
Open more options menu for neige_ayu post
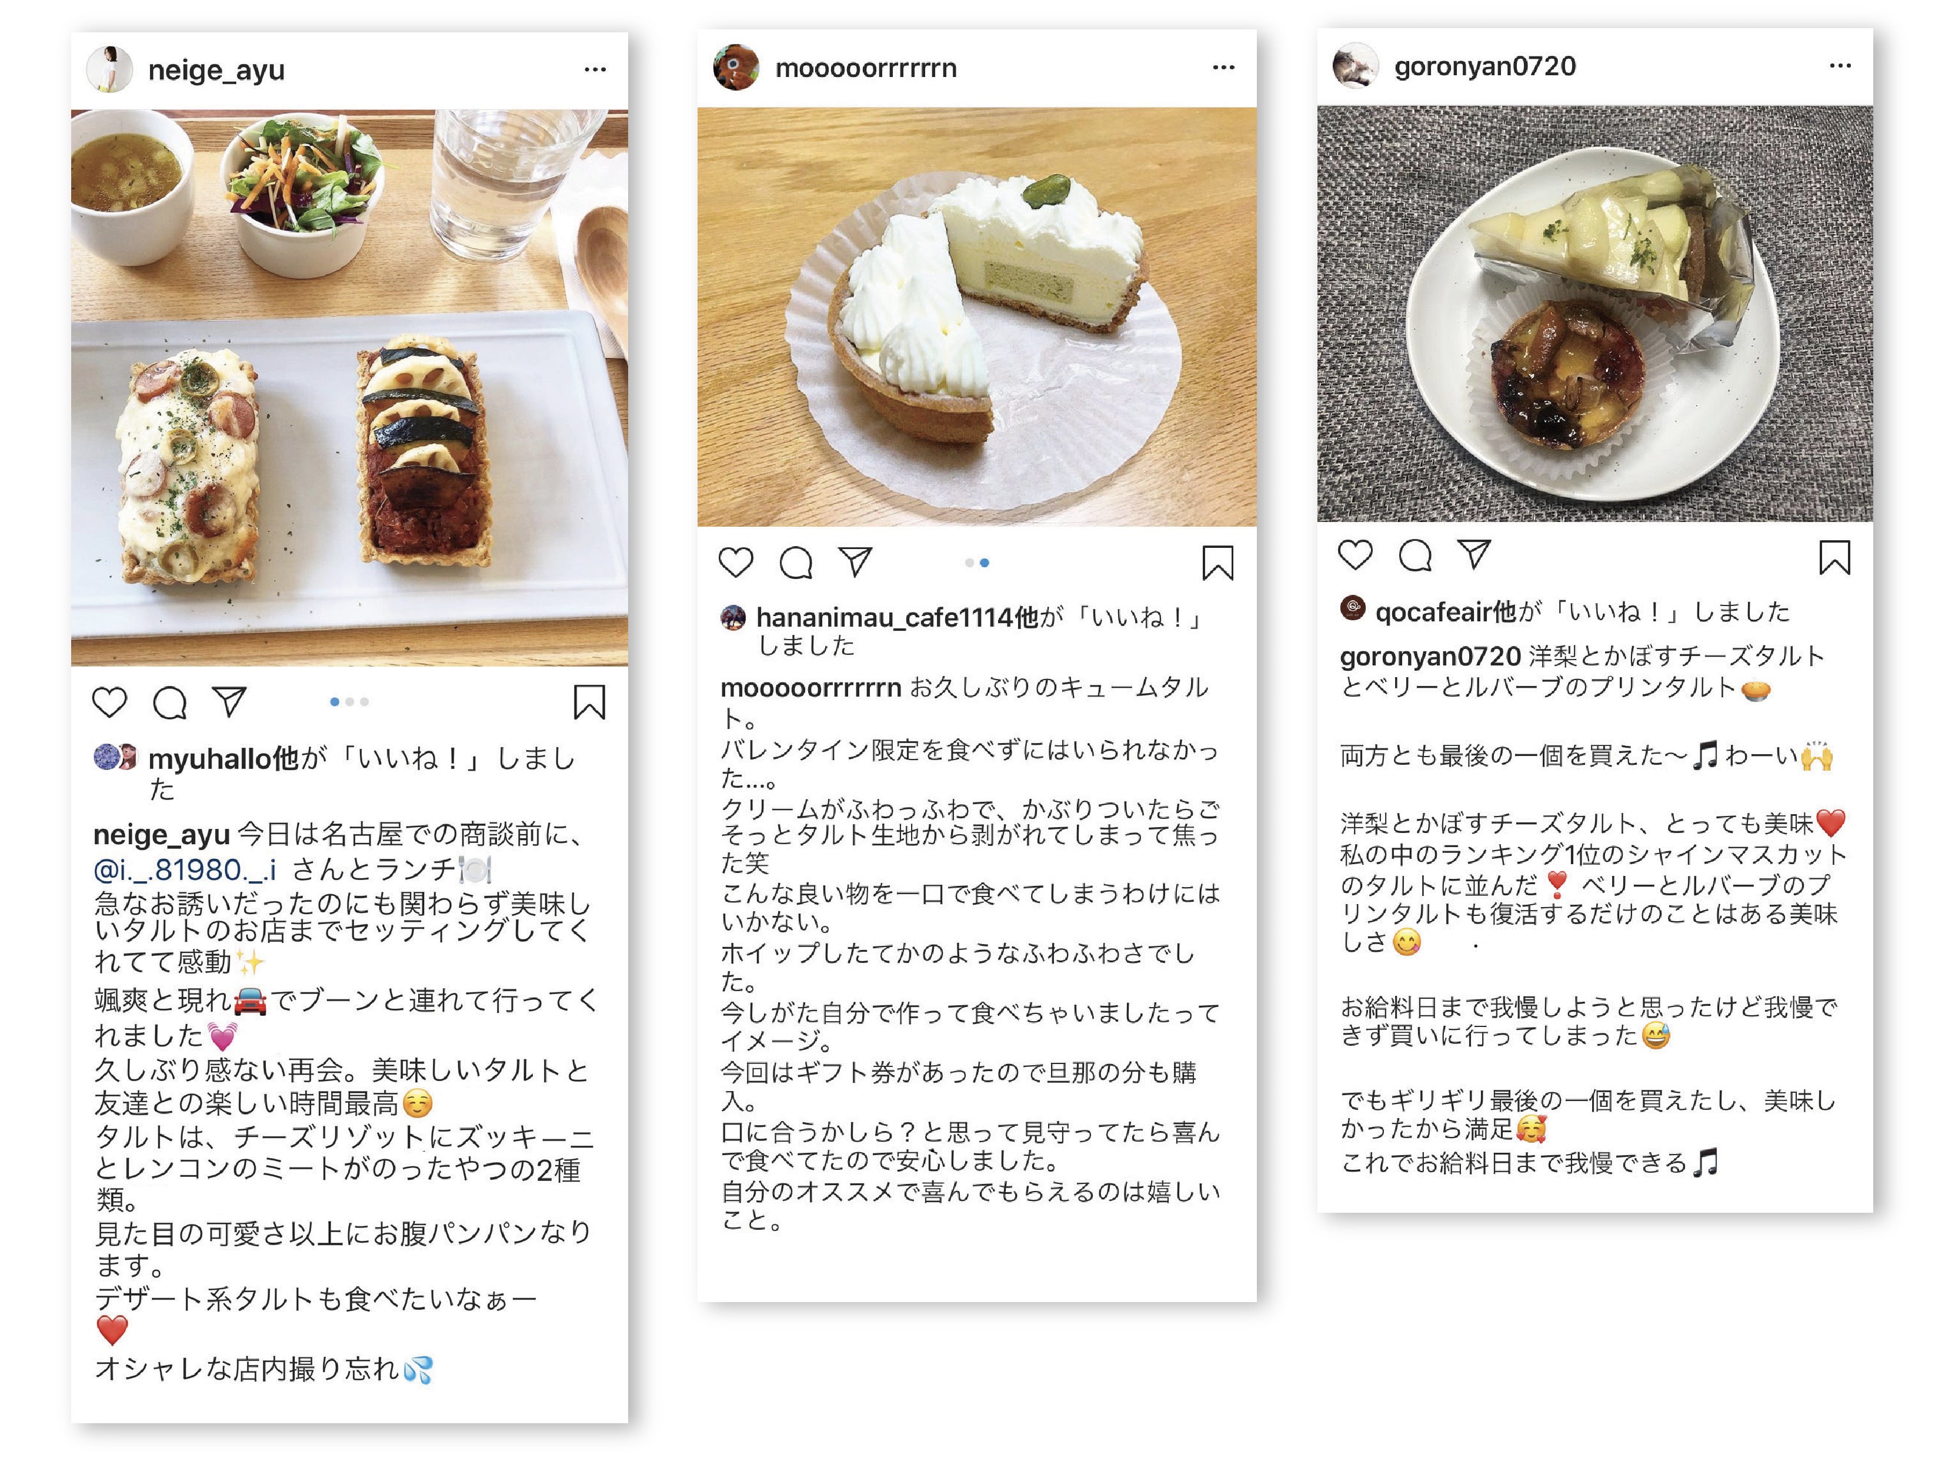point(595,69)
